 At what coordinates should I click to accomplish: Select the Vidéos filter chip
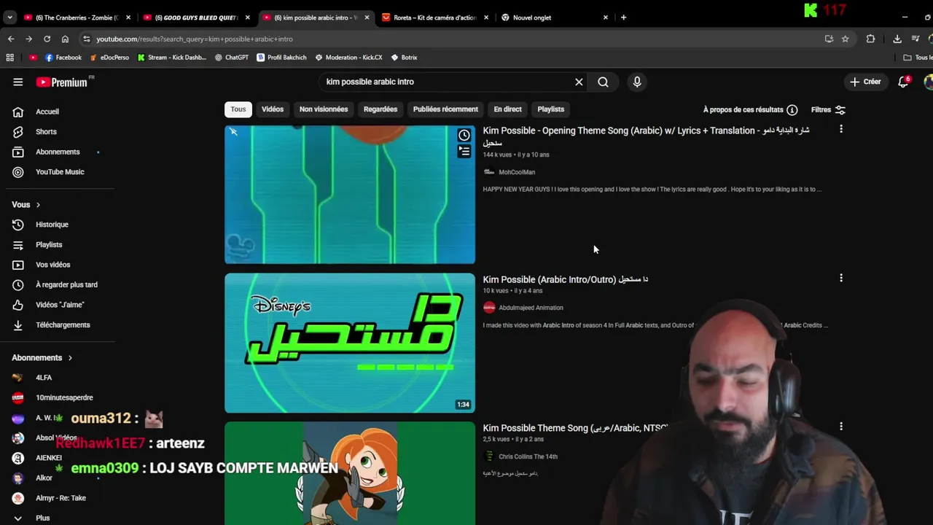[x=273, y=109]
